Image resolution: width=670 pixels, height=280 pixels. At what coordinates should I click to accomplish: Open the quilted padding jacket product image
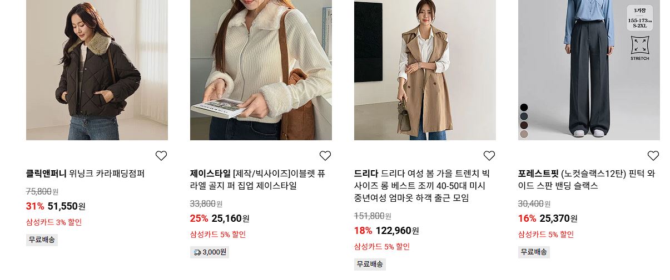[x=97, y=70]
